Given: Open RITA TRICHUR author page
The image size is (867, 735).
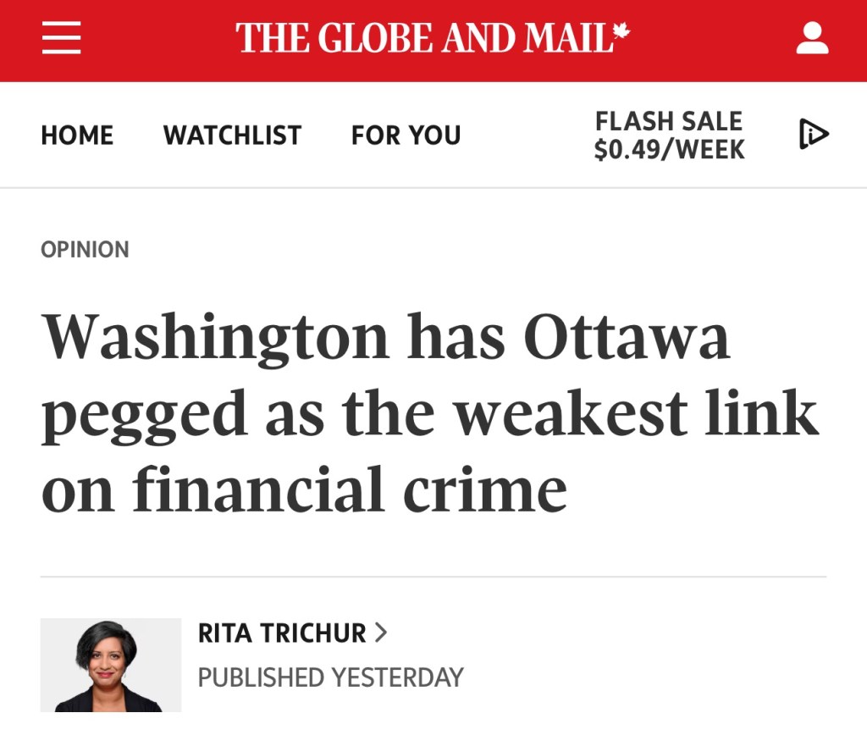Looking at the screenshot, I should click(282, 633).
